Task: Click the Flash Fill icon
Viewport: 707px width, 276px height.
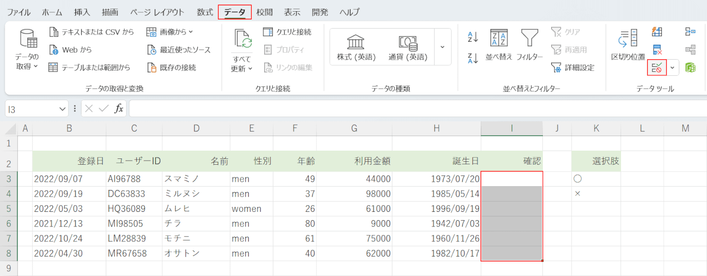Action: coord(657,32)
